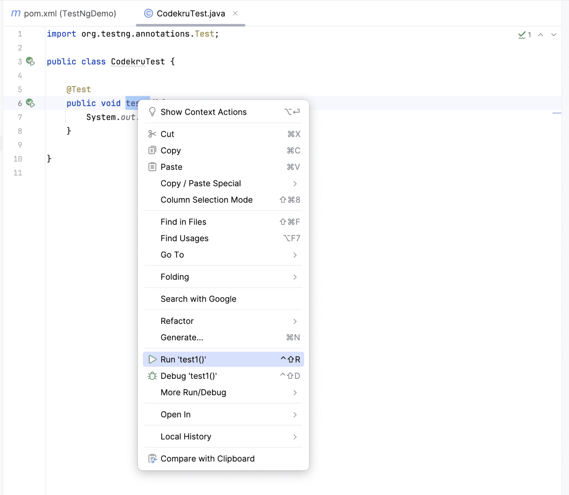Click the green Run triangle icon
The width and height of the screenshot is (569, 495).
click(x=152, y=359)
